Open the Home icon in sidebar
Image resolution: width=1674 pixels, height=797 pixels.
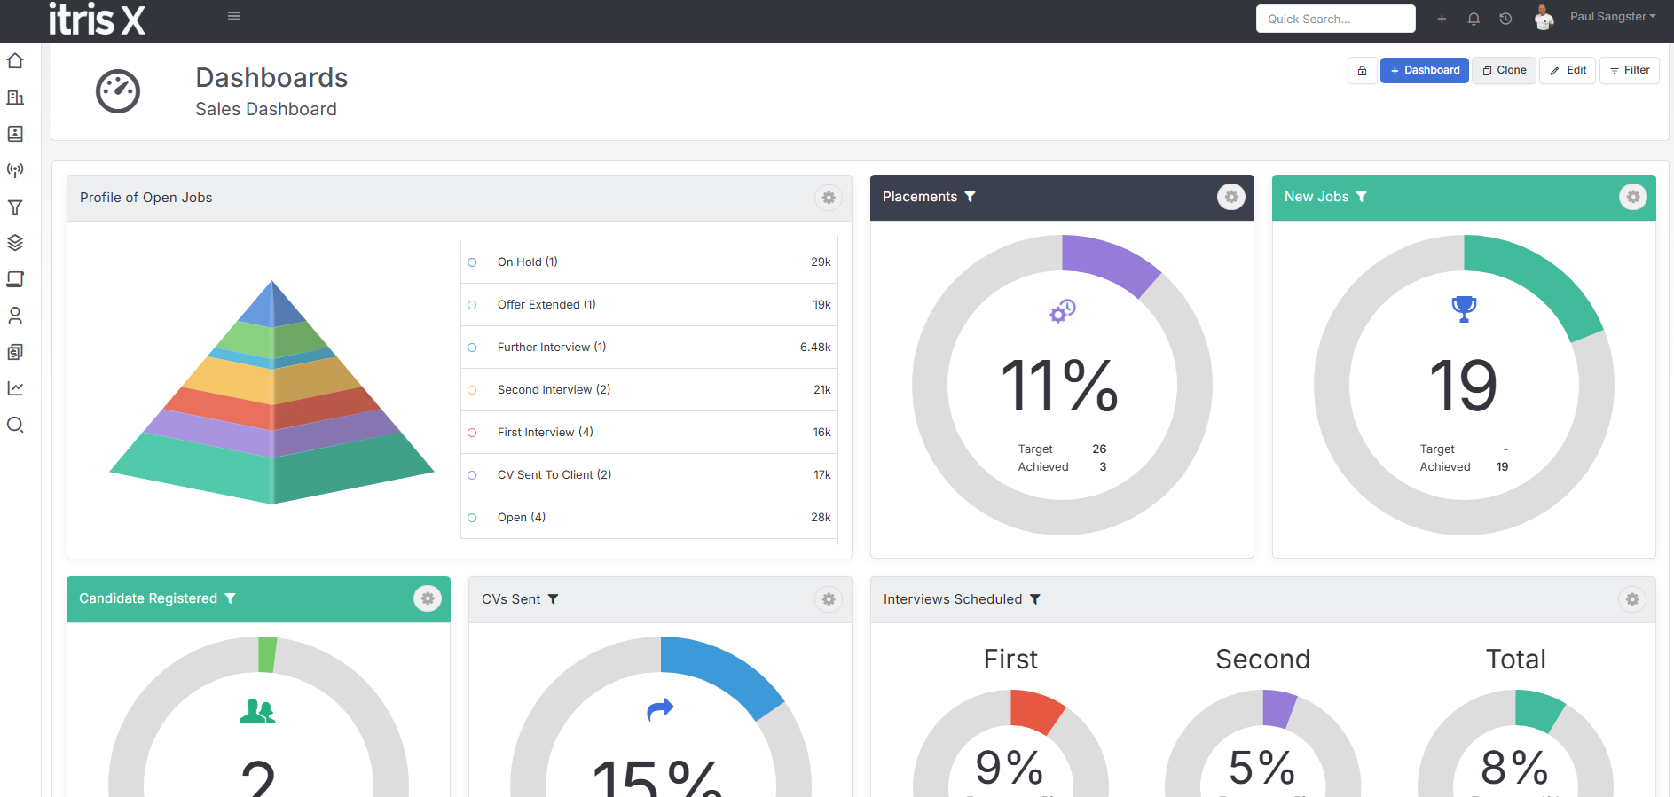tap(15, 61)
